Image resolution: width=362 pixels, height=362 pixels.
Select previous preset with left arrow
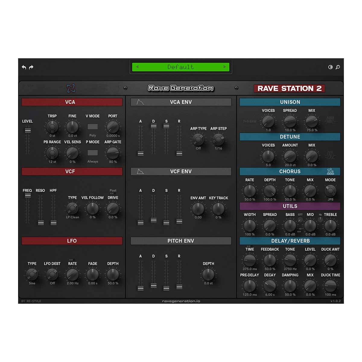(137, 67)
